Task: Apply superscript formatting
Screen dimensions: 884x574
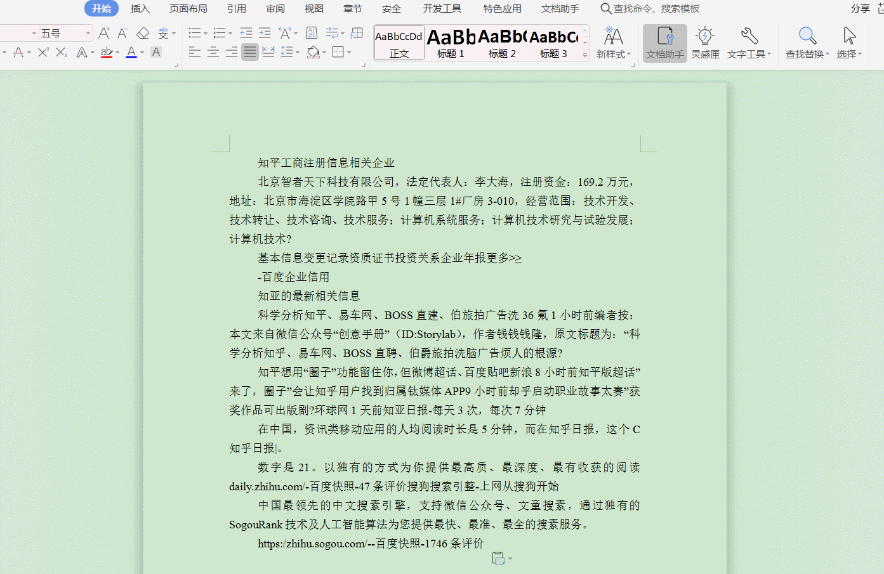Action: [x=43, y=52]
